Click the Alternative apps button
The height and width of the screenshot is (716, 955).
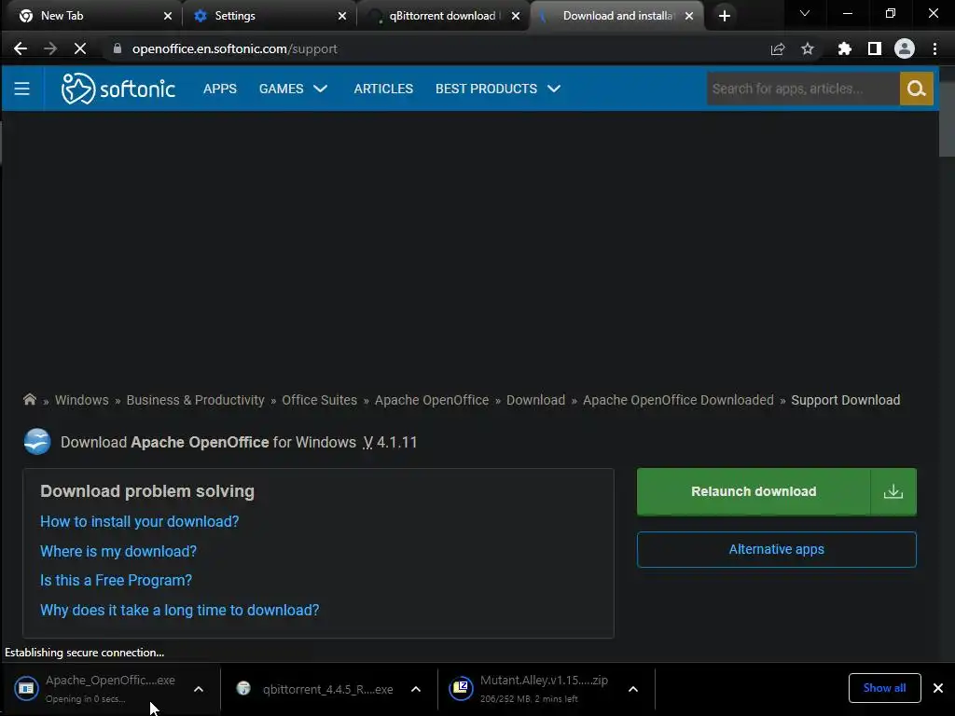pos(777,549)
